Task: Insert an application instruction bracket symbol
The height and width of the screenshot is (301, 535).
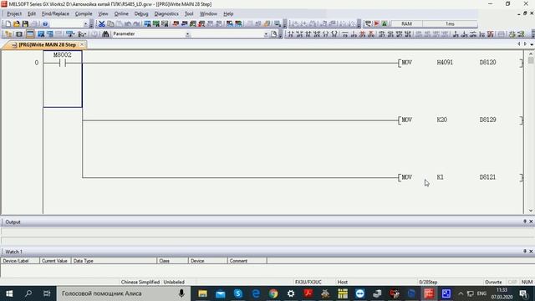Action: coord(334,33)
